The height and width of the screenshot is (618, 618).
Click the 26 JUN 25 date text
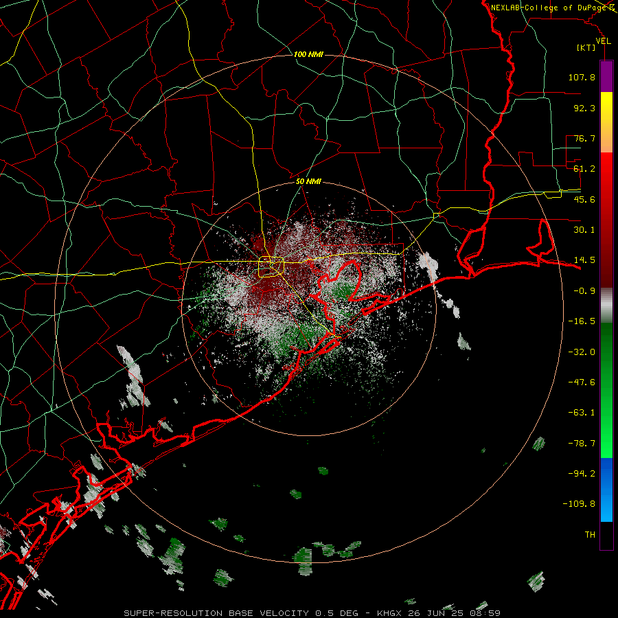435,613
